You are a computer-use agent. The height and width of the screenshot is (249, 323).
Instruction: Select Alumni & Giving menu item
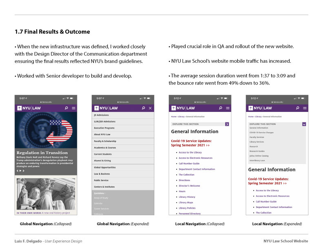(x=123, y=160)
